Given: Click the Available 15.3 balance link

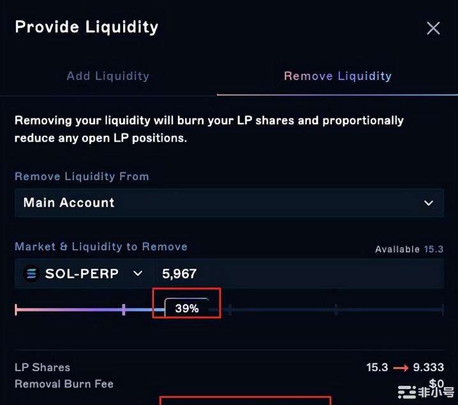Looking at the screenshot, I should [x=410, y=249].
